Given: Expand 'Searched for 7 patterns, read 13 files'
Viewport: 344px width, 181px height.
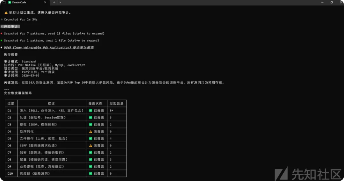Looking at the screenshot, I should click(54, 34).
